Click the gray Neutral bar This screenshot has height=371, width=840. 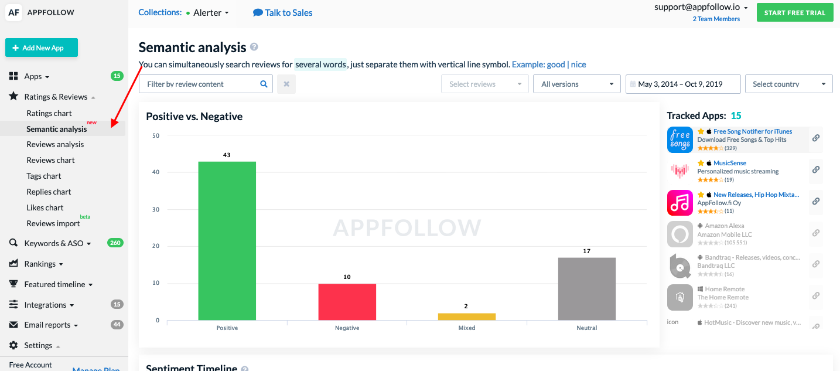tap(587, 289)
